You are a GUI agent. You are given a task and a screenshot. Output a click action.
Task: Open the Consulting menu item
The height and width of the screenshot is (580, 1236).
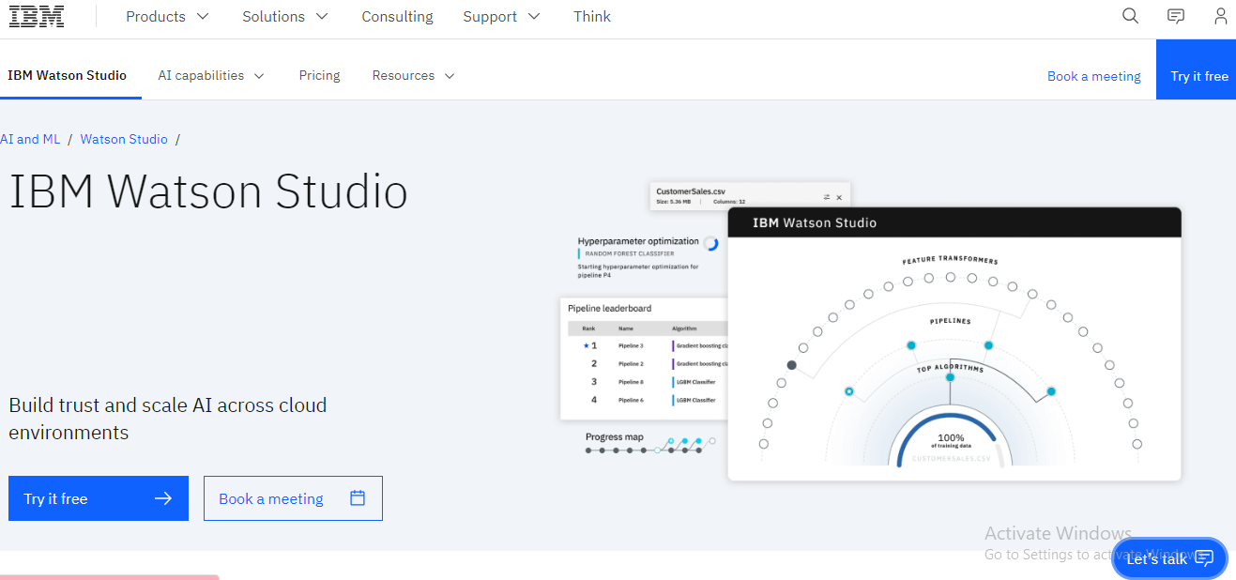pos(397,17)
